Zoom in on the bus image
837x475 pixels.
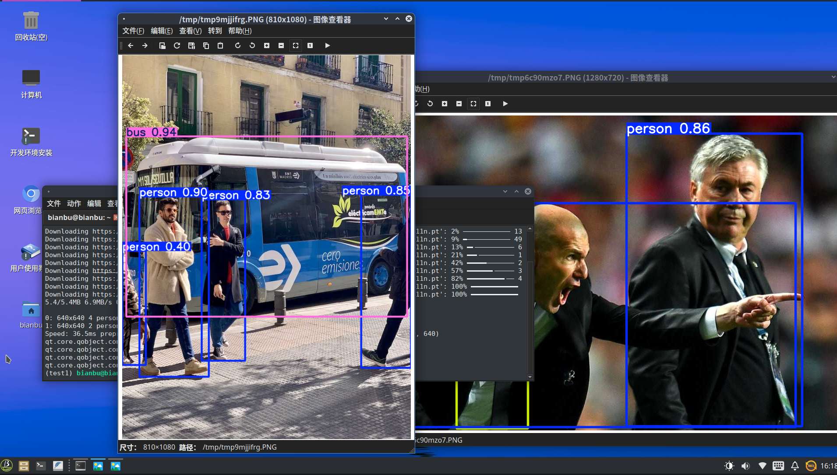click(x=267, y=45)
